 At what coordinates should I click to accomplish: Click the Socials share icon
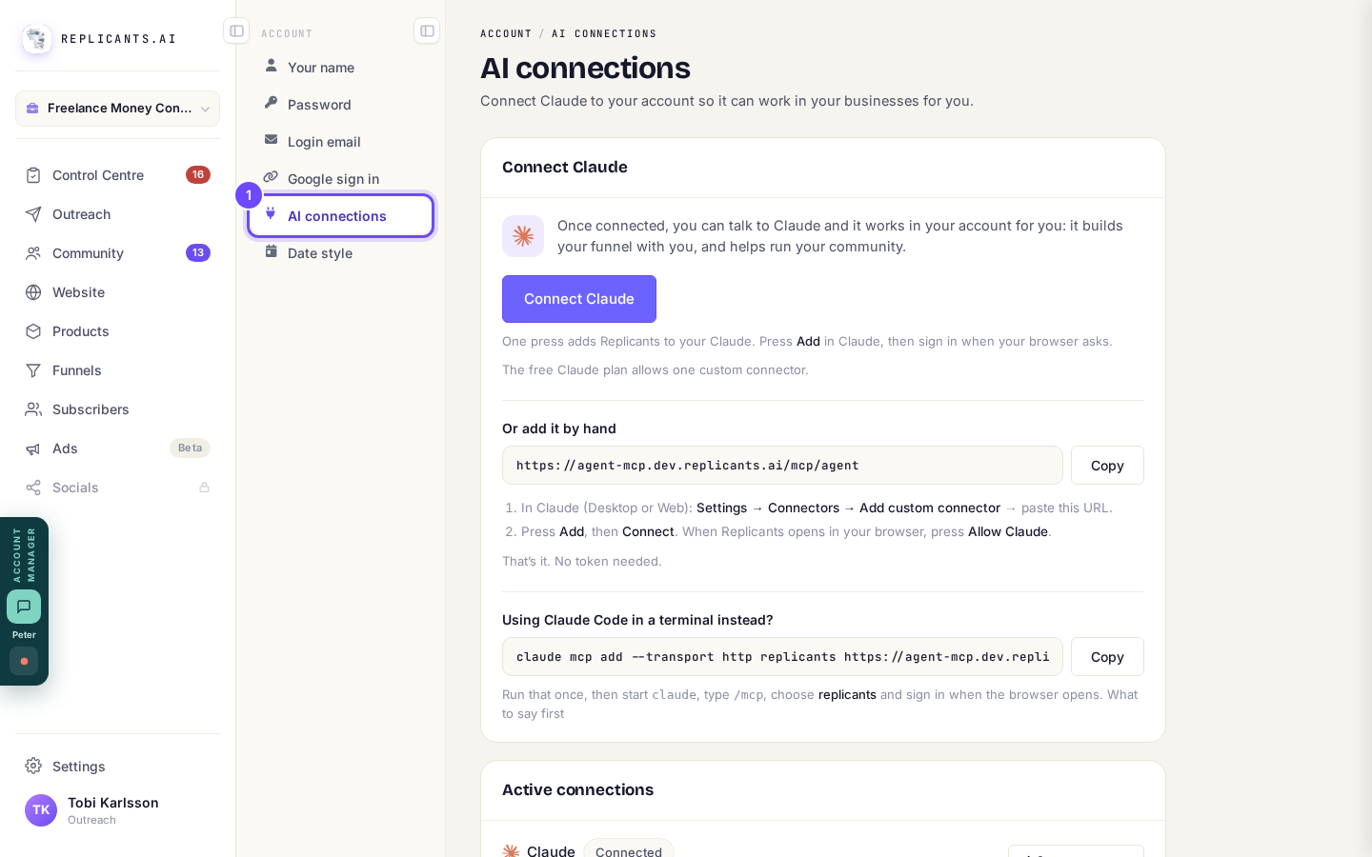[x=33, y=488]
